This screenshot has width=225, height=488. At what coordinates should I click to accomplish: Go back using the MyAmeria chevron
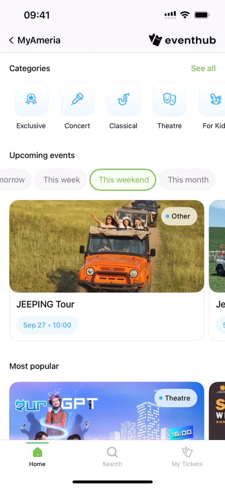[x=12, y=40]
